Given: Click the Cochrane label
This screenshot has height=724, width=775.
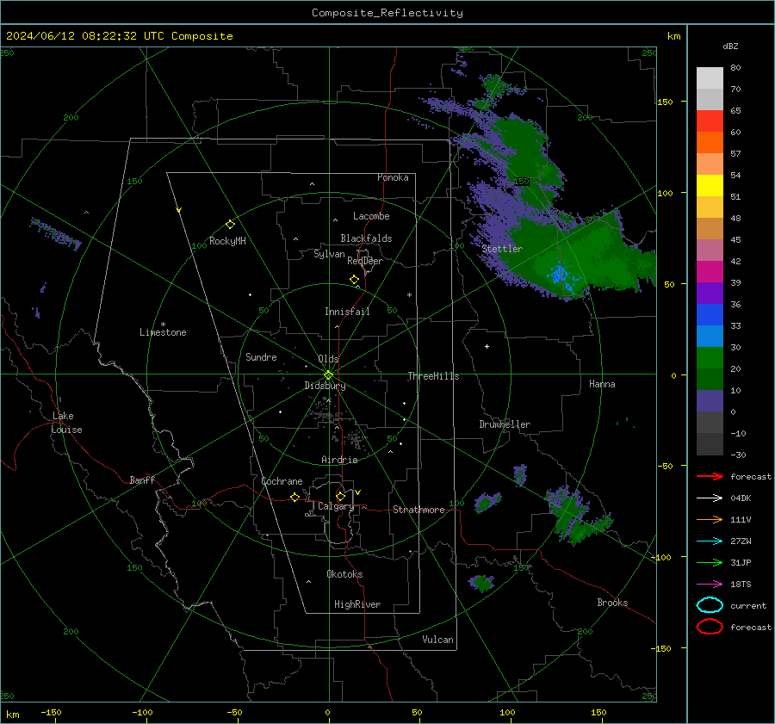Looking at the screenshot, I should pyautogui.click(x=282, y=481).
